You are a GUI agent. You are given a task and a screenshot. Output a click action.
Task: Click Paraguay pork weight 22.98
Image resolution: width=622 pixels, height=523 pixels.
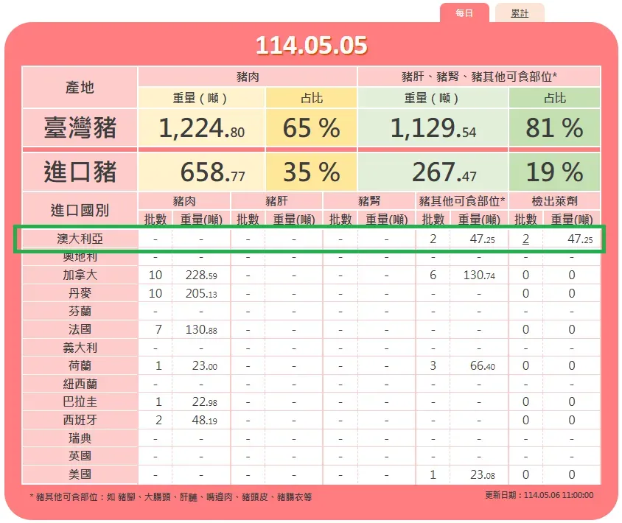tap(205, 401)
